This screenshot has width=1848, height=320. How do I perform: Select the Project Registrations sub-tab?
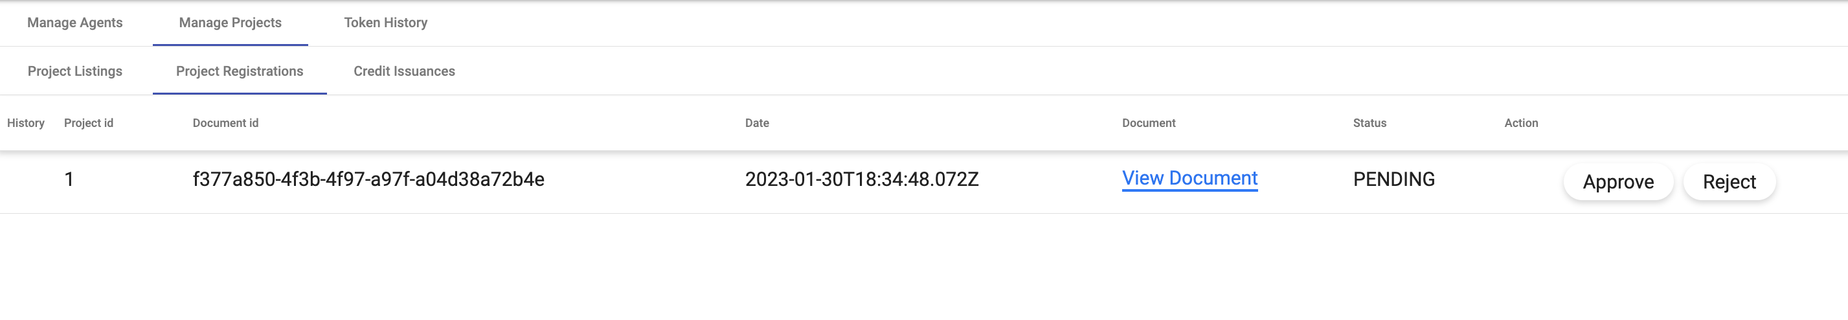pos(240,71)
